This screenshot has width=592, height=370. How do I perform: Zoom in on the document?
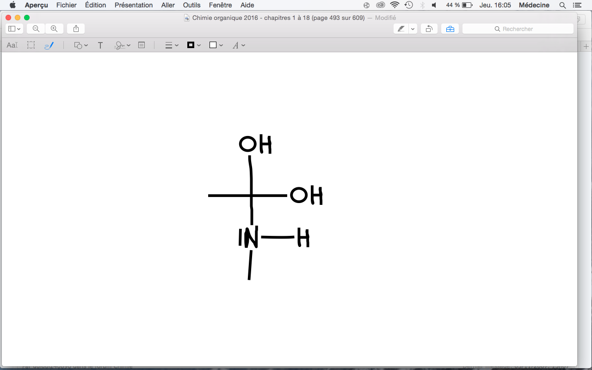click(54, 29)
